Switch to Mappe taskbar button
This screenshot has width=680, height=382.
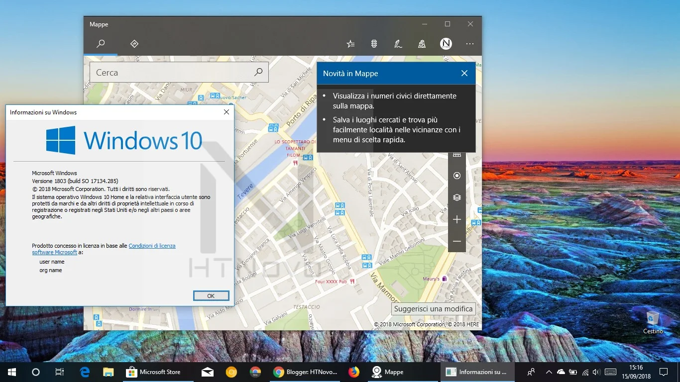pos(403,372)
